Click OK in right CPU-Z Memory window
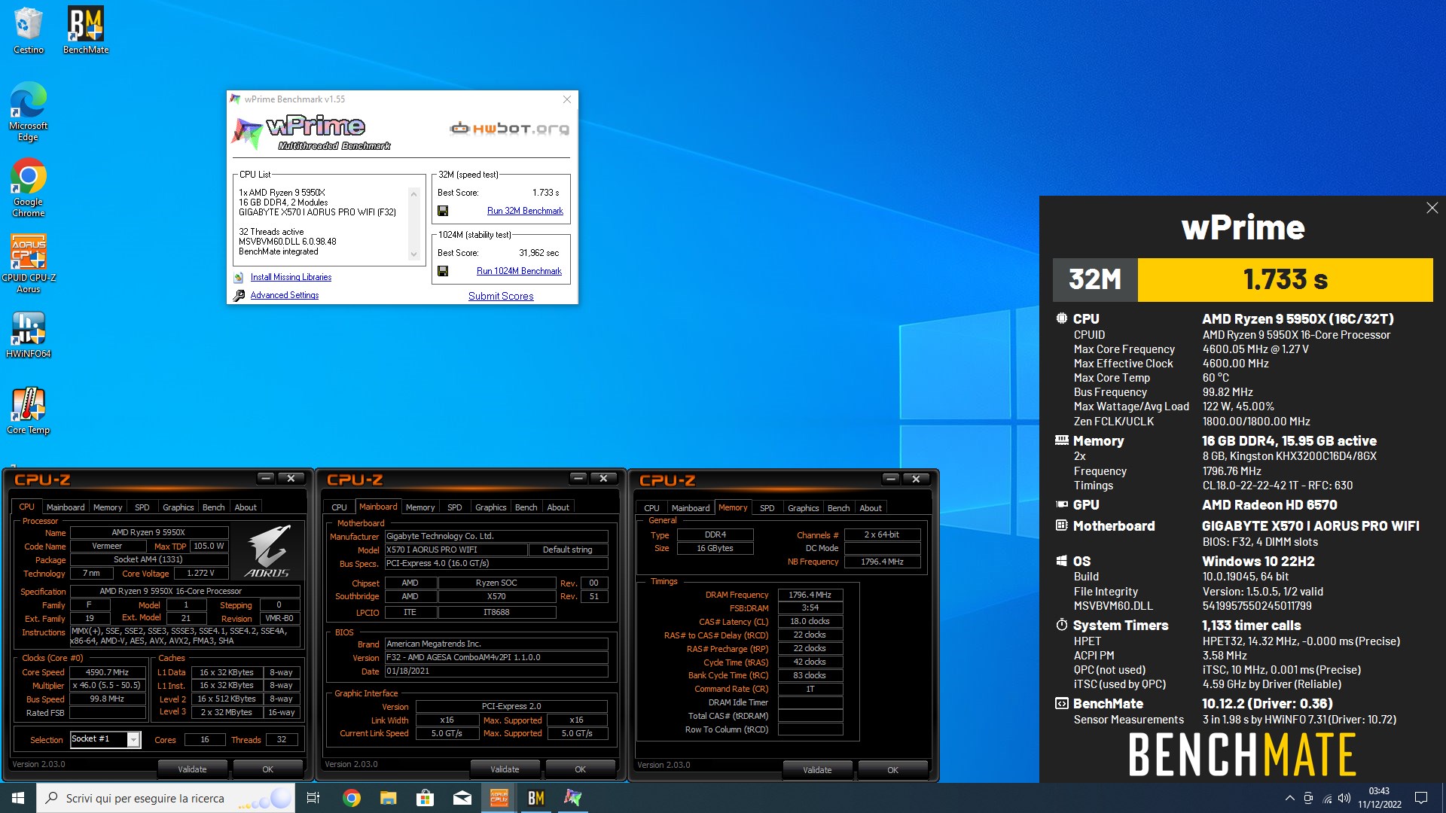The image size is (1446, 813). (x=892, y=770)
